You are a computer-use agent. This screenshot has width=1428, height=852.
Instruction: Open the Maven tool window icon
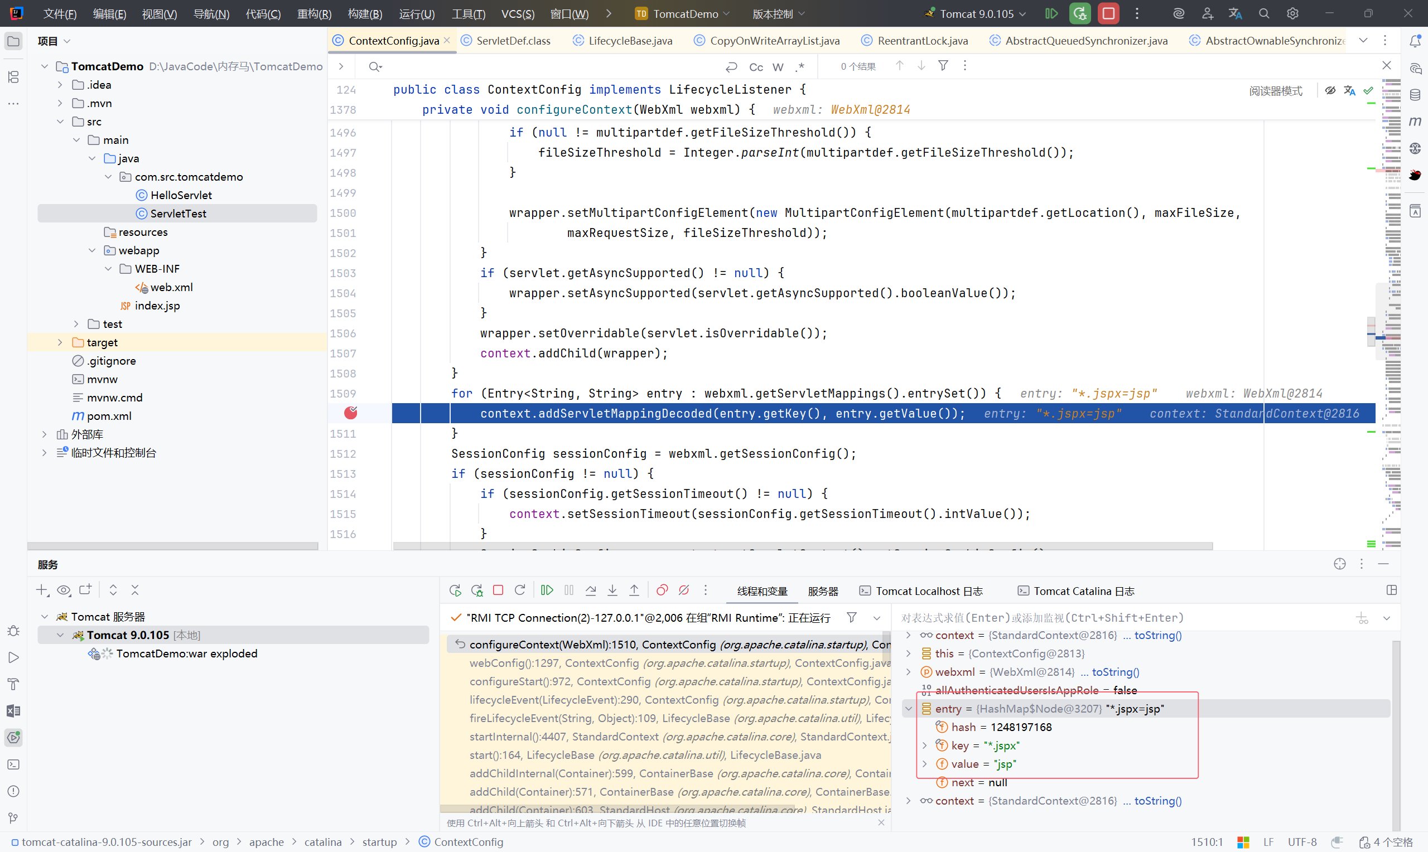tap(1415, 121)
